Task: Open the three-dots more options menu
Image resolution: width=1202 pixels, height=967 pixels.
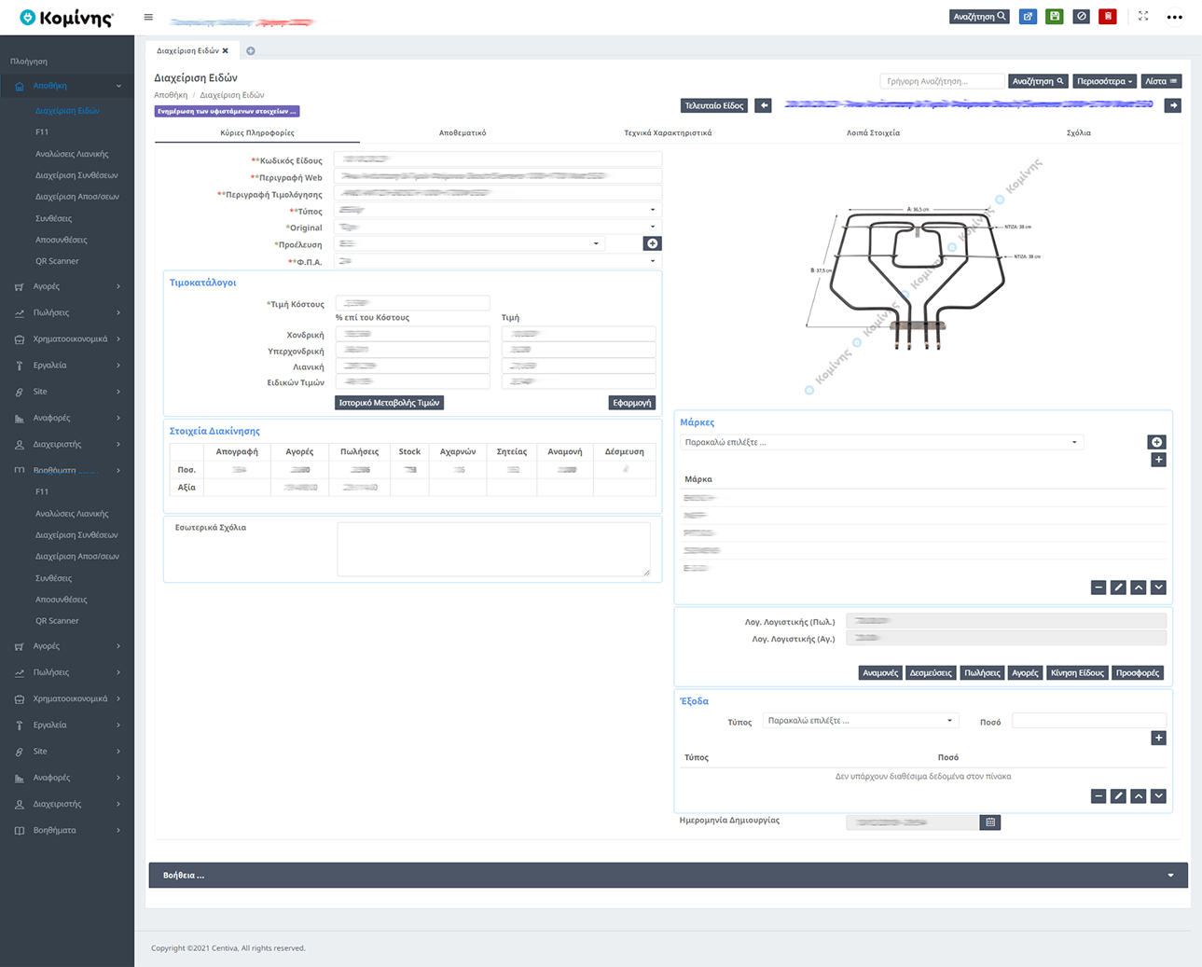Action: pos(1174,17)
